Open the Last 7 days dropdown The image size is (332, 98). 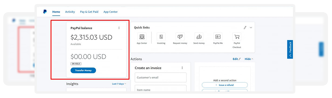click(119, 84)
